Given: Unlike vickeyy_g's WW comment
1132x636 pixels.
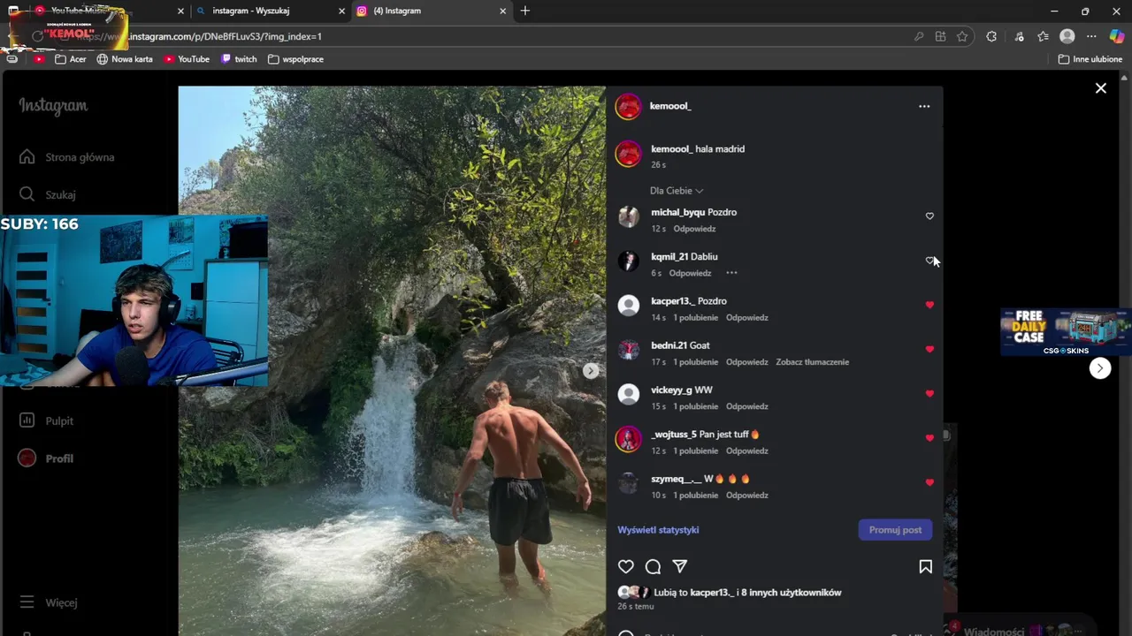Looking at the screenshot, I should 929,394.
